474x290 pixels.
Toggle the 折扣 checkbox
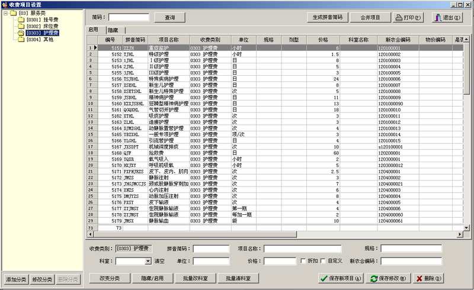[303, 260]
